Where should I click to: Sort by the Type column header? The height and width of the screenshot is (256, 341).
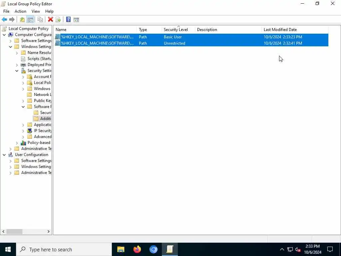(x=149, y=30)
